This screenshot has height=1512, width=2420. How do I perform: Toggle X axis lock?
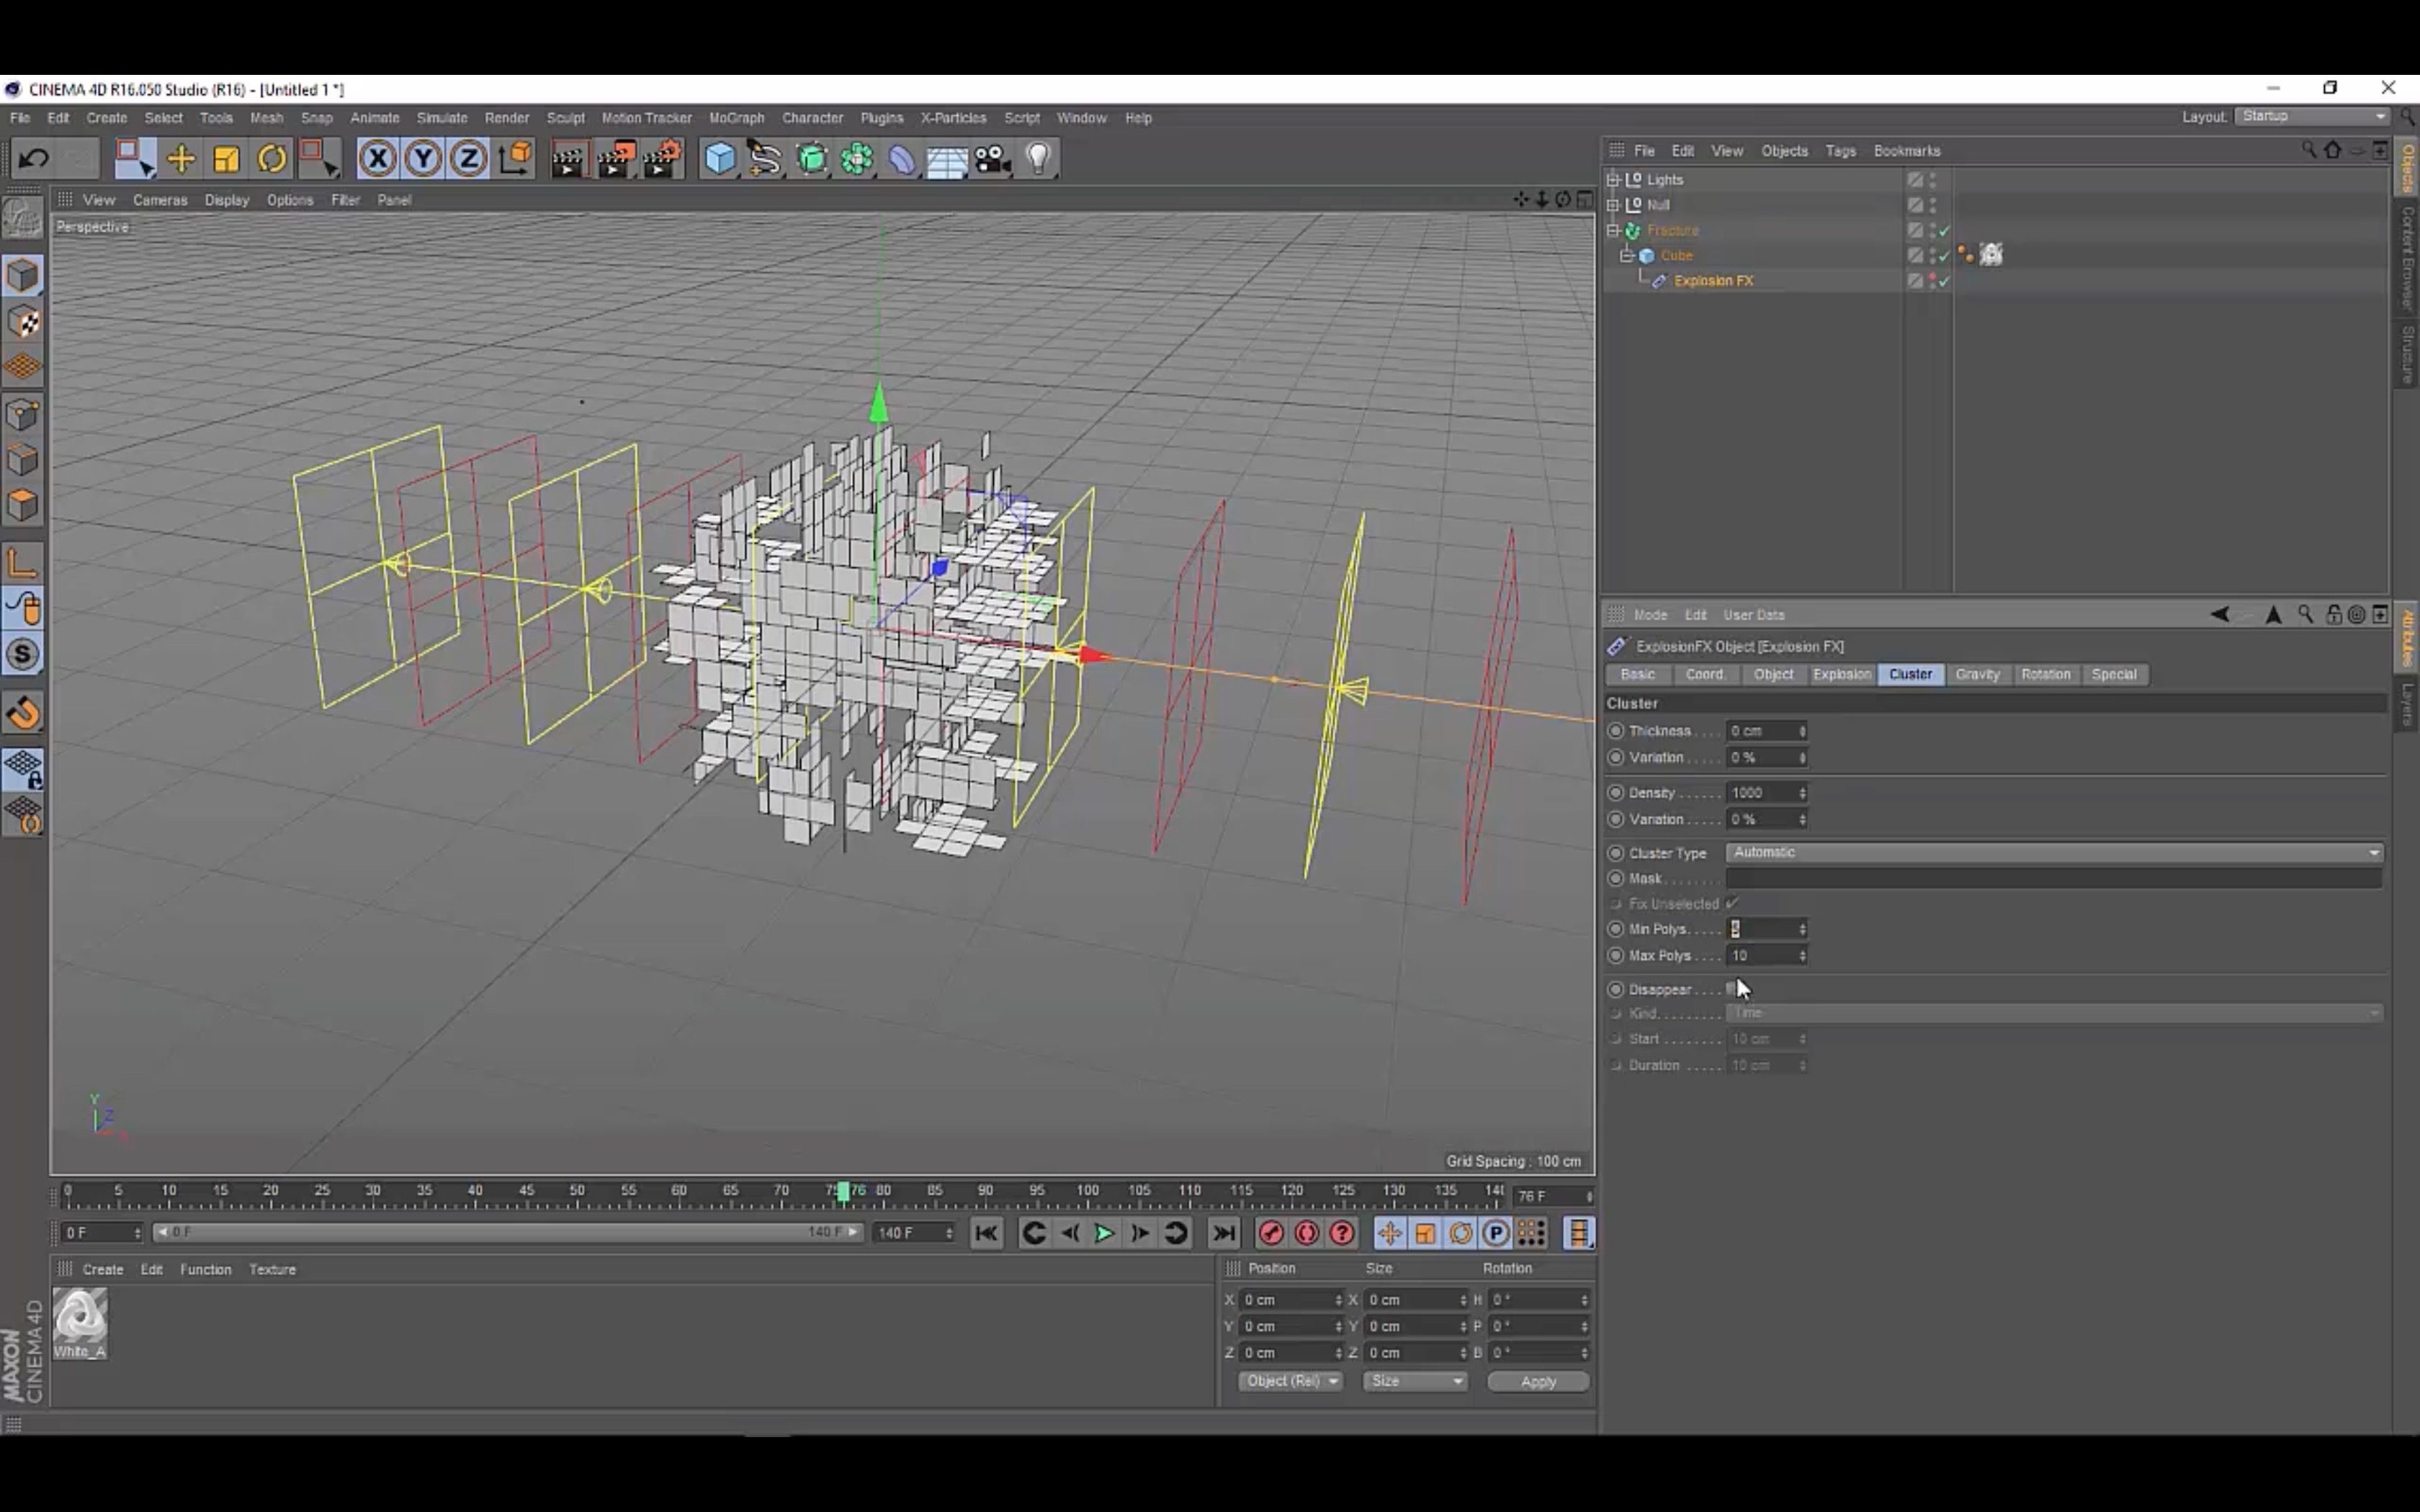coord(377,159)
